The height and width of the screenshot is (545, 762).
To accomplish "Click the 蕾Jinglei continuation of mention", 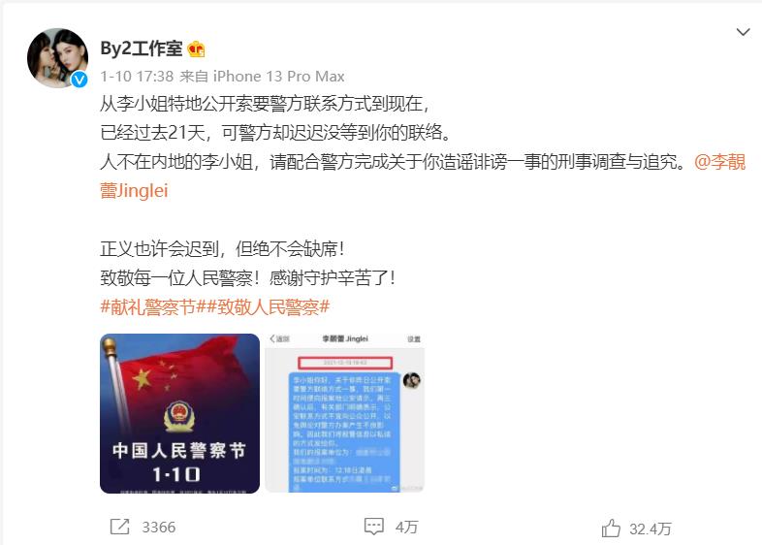I will [134, 191].
